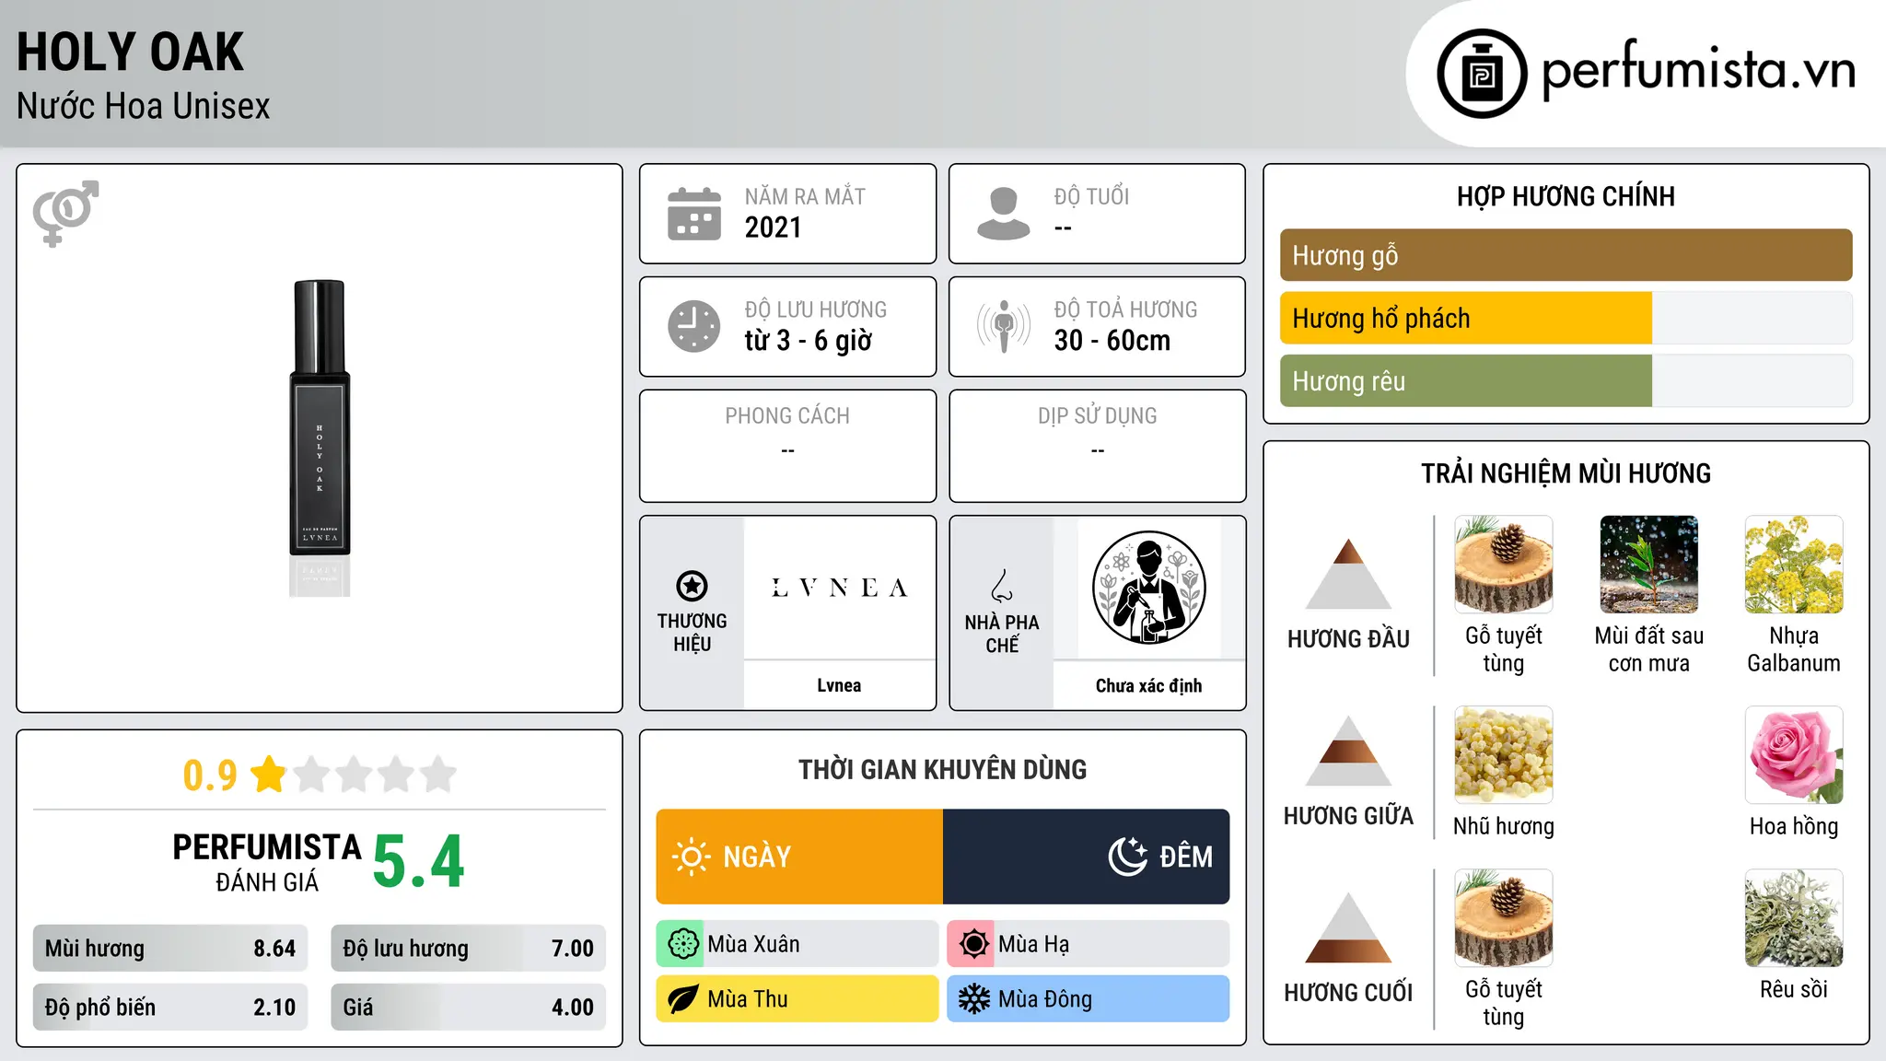Select the Mùa Thu season tile
Viewport: 1886px width, 1061px height.
[797, 999]
